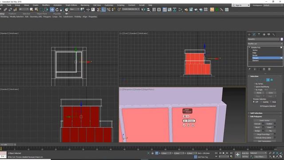Viewport: 284px width, 160px height.
Task: Enable the By Vertex checkbox
Action: tap(254, 84)
